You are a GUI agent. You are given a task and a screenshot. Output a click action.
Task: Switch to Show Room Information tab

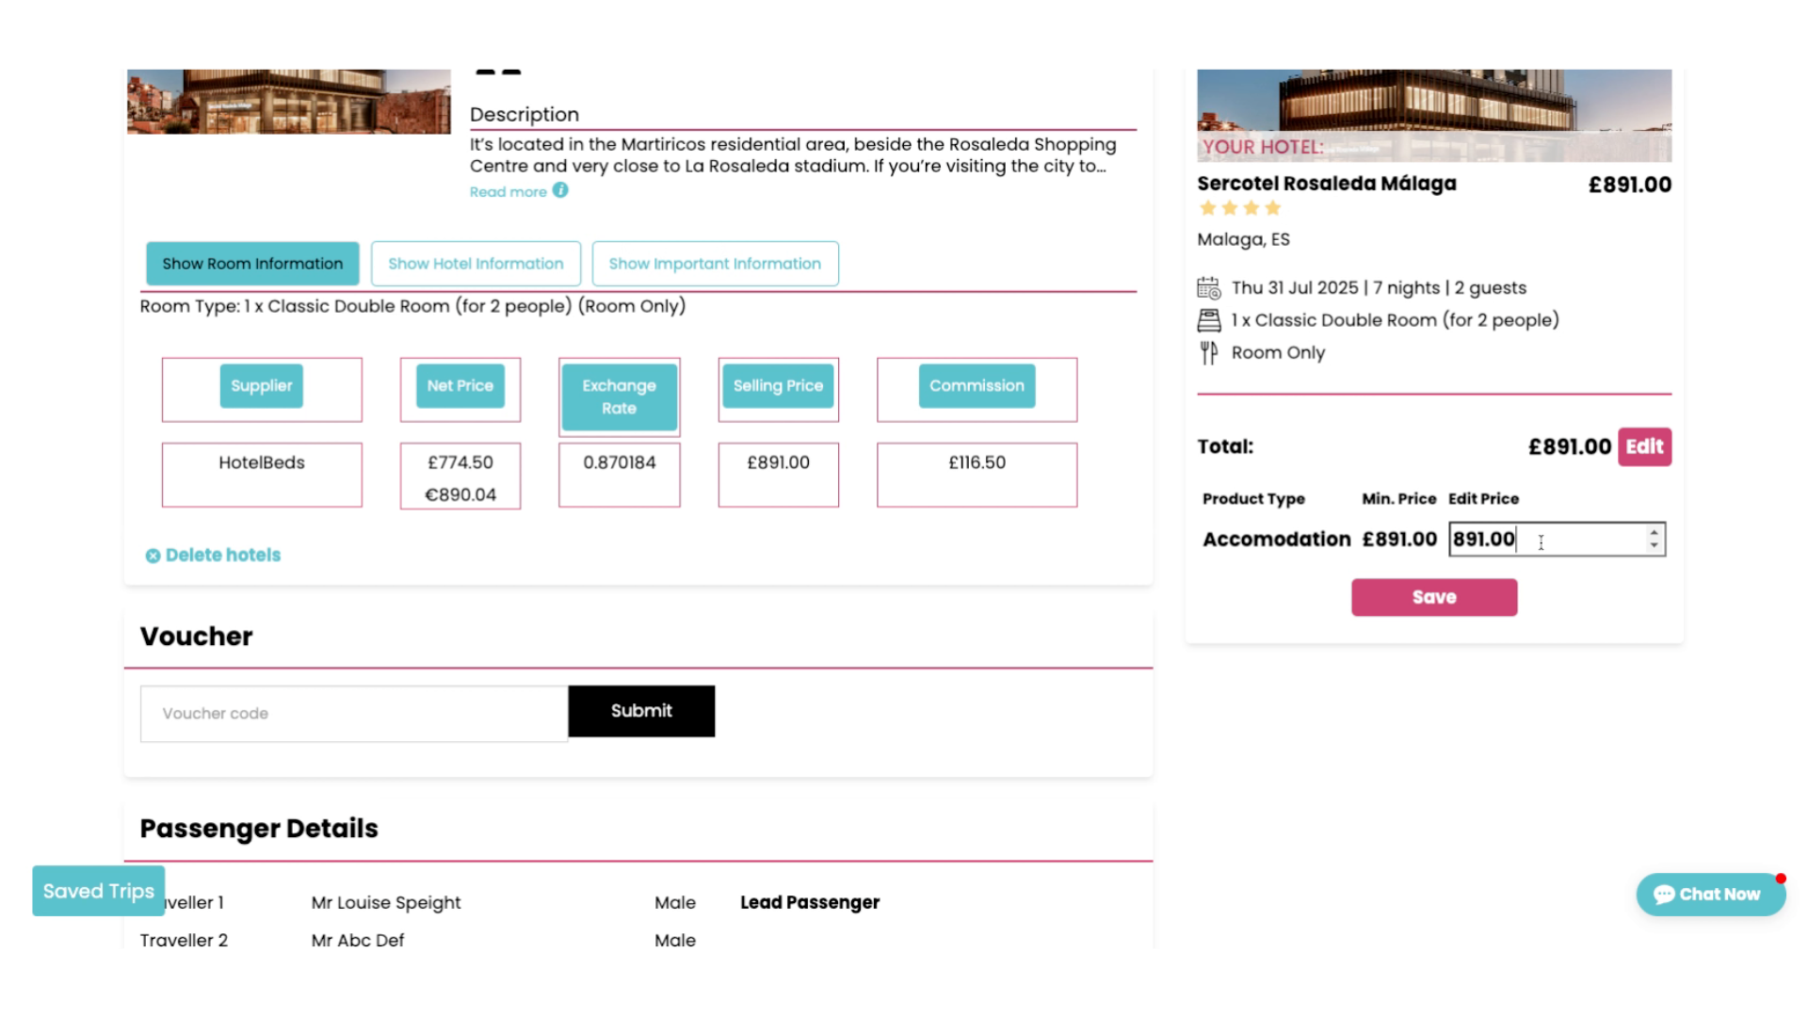tap(252, 264)
